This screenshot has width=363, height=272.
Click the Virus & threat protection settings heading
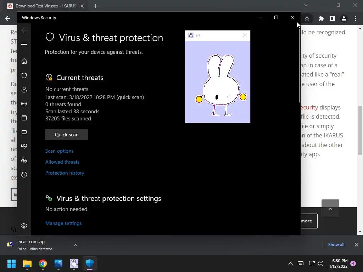pyautogui.click(x=109, y=198)
